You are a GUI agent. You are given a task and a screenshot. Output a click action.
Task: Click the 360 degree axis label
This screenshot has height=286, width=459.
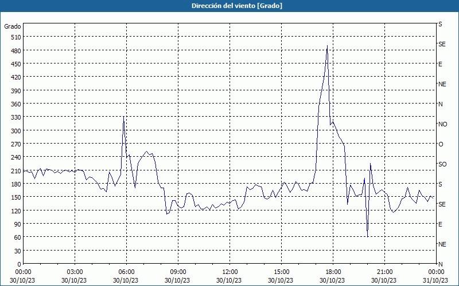click(x=17, y=104)
